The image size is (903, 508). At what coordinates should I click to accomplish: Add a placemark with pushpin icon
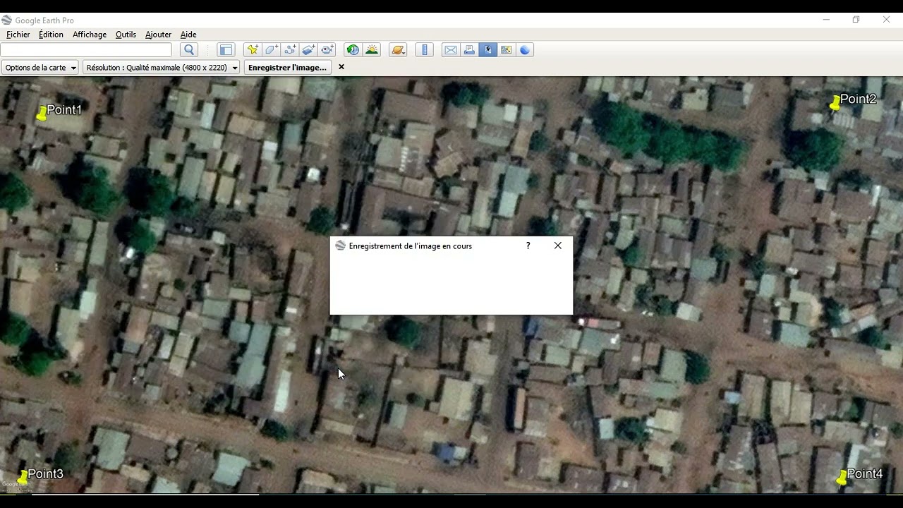[x=253, y=49]
